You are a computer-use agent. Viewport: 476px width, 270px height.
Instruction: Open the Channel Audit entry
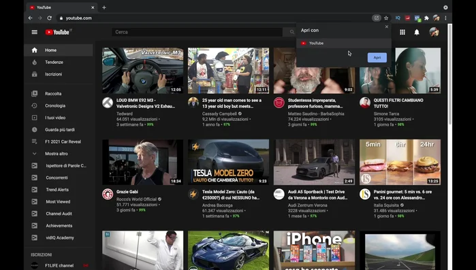(x=59, y=214)
